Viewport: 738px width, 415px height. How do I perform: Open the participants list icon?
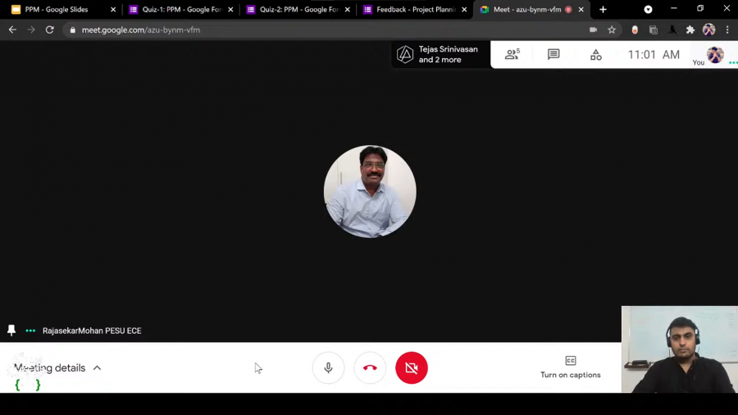[x=512, y=55]
